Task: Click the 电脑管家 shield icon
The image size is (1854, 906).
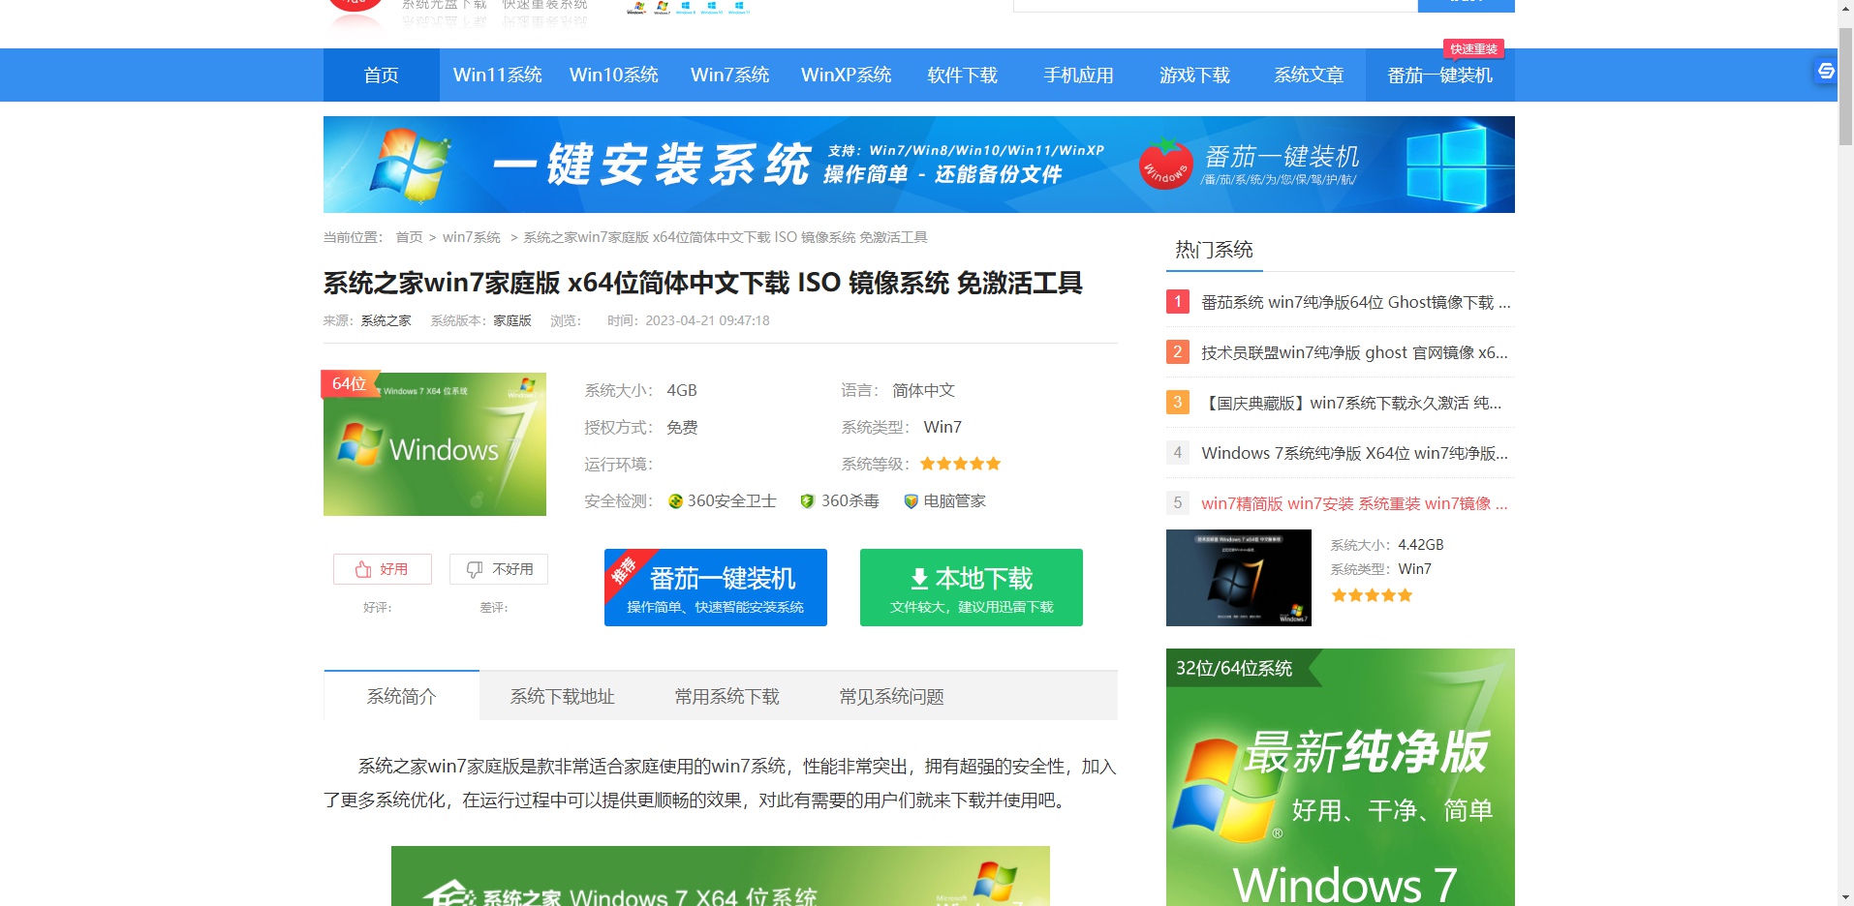Action: click(911, 501)
